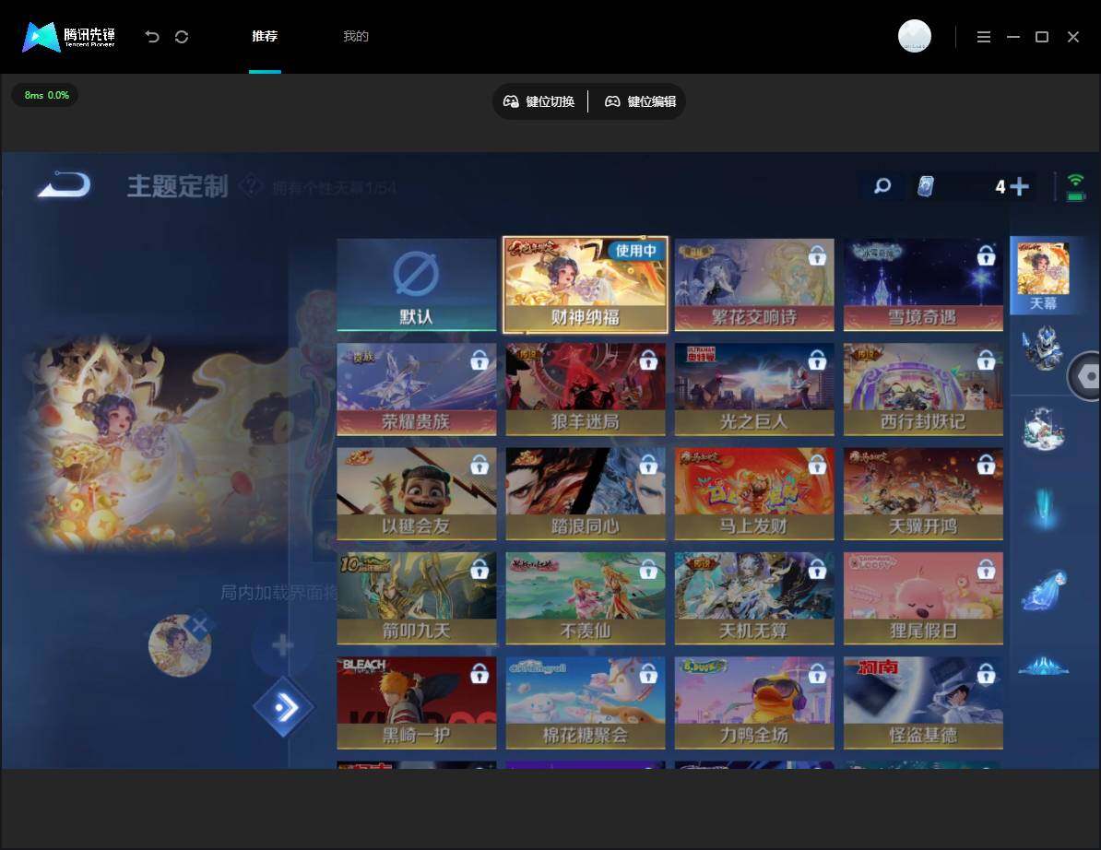
Task: Select the 繁花交响诗 theme card
Action: pos(754,284)
